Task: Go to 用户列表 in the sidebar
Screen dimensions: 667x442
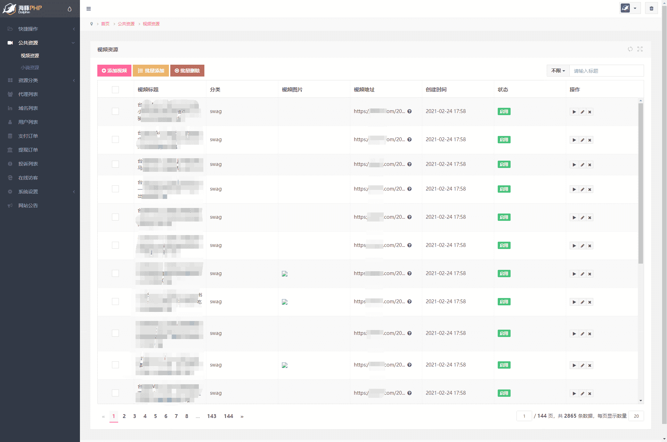Action: coord(28,122)
